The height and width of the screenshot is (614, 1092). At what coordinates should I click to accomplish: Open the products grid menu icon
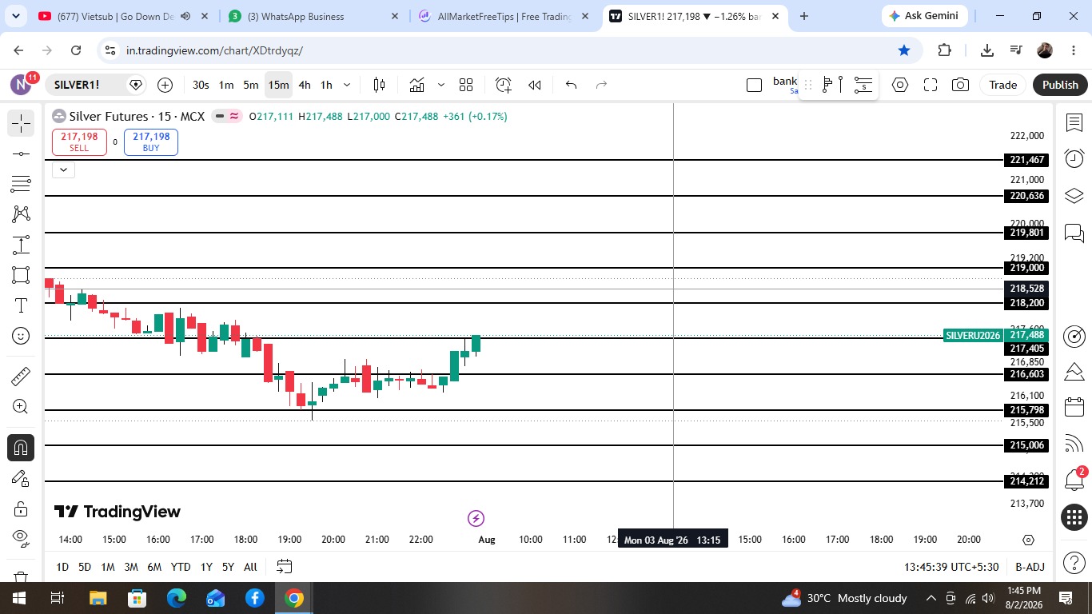[1074, 516]
